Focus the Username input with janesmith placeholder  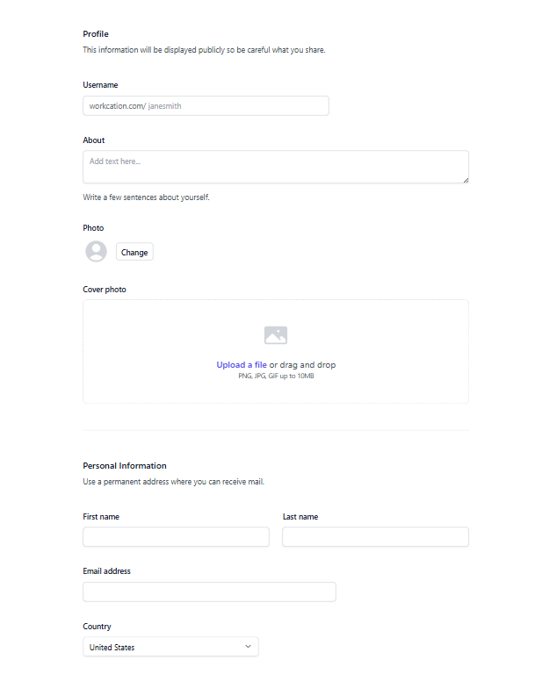click(235, 106)
